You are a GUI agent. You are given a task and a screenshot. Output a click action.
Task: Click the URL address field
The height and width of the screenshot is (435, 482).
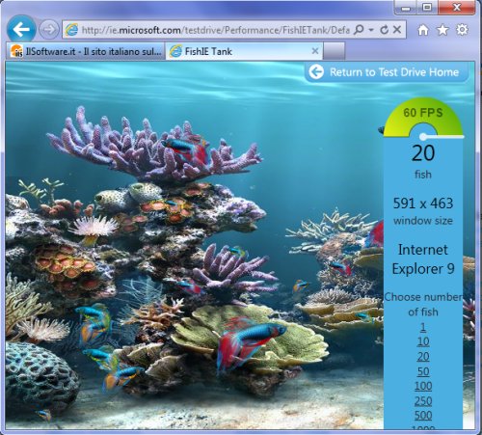pos(215,30)
